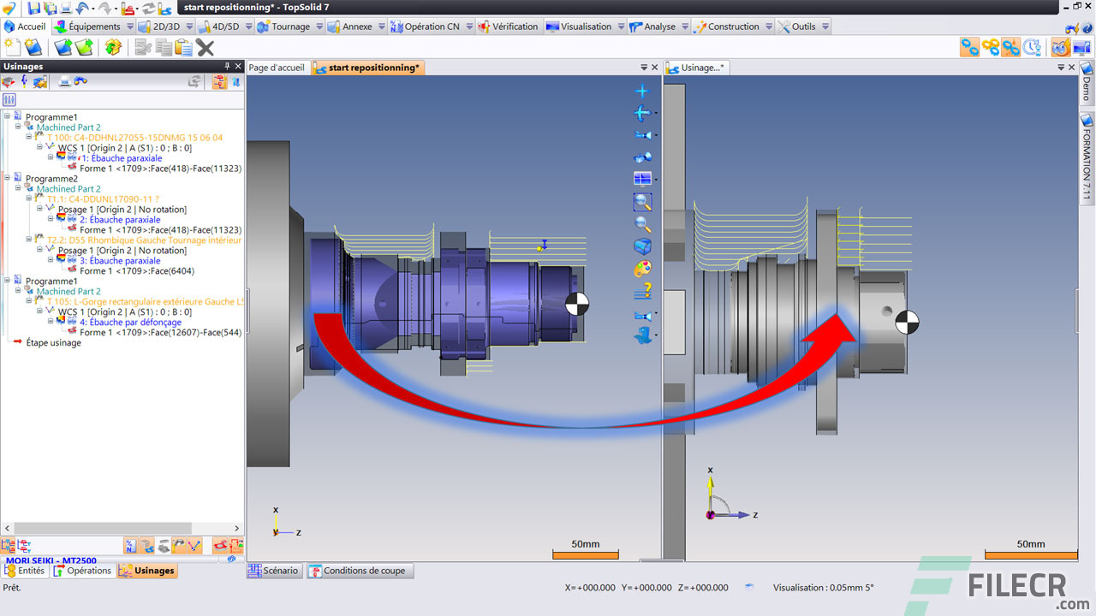Click the Scénario button
1096x616 pixels.
point(275,571)
